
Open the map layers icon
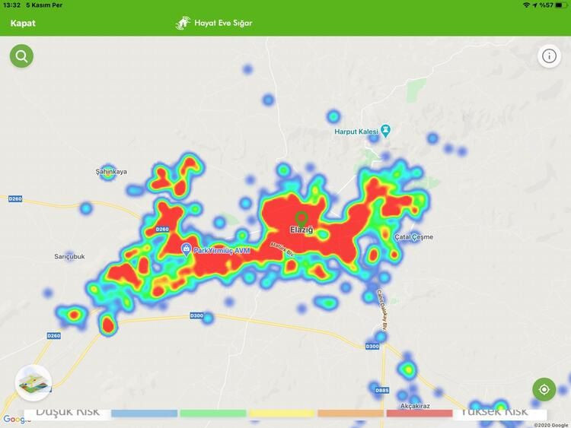click(33, 382)
